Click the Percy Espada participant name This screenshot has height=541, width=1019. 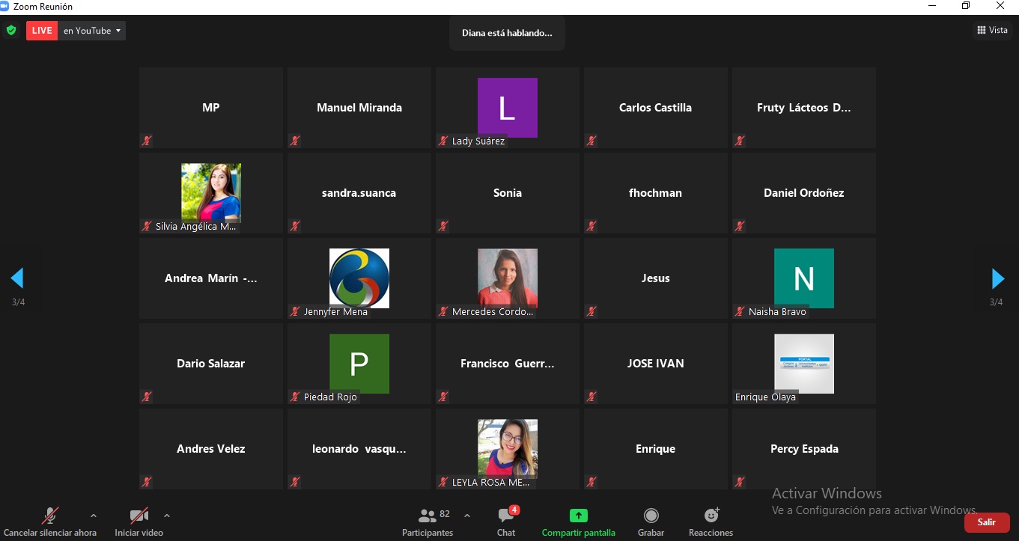point(804,449)
